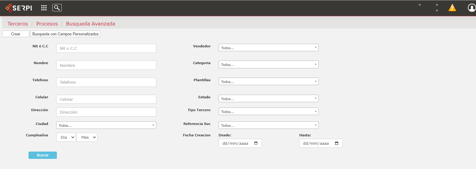Focus the Telefono input field
The image size is (476, 169).
click(x=106, y=82)
